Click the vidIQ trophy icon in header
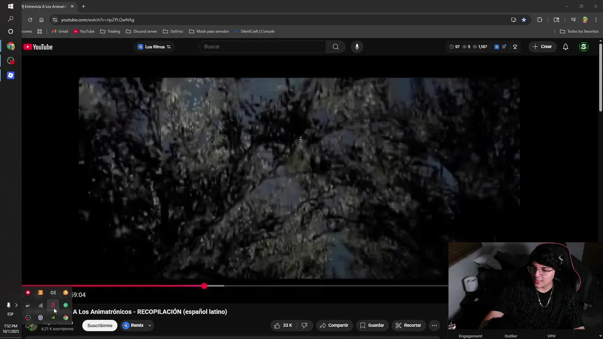 point(515,47)
